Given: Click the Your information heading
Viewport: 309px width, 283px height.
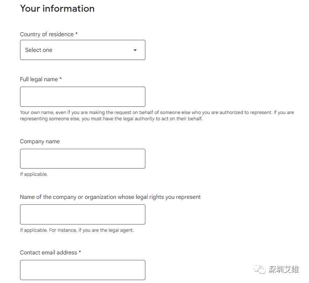Looking at the screenshot, I should tap(57, 9).
